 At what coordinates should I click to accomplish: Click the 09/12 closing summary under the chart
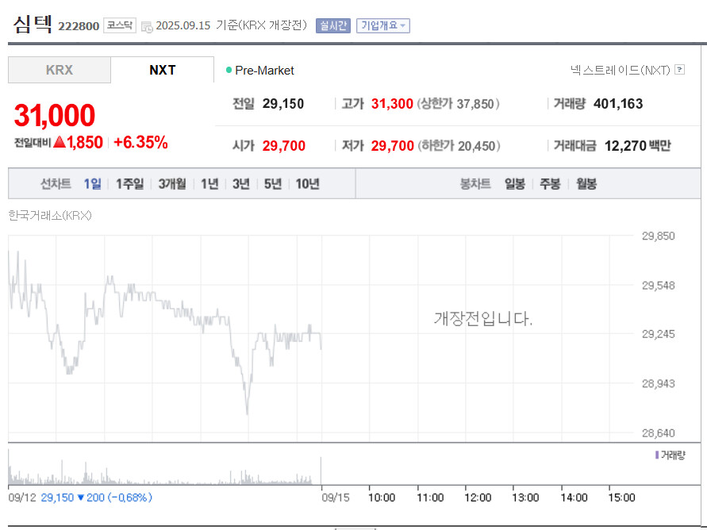pos(80,497)
